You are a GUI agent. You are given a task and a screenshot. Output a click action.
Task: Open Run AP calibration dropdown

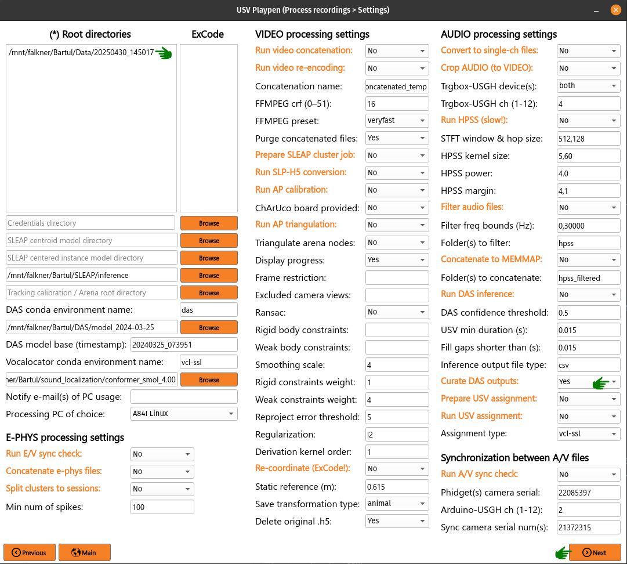(x=397, y=190)
